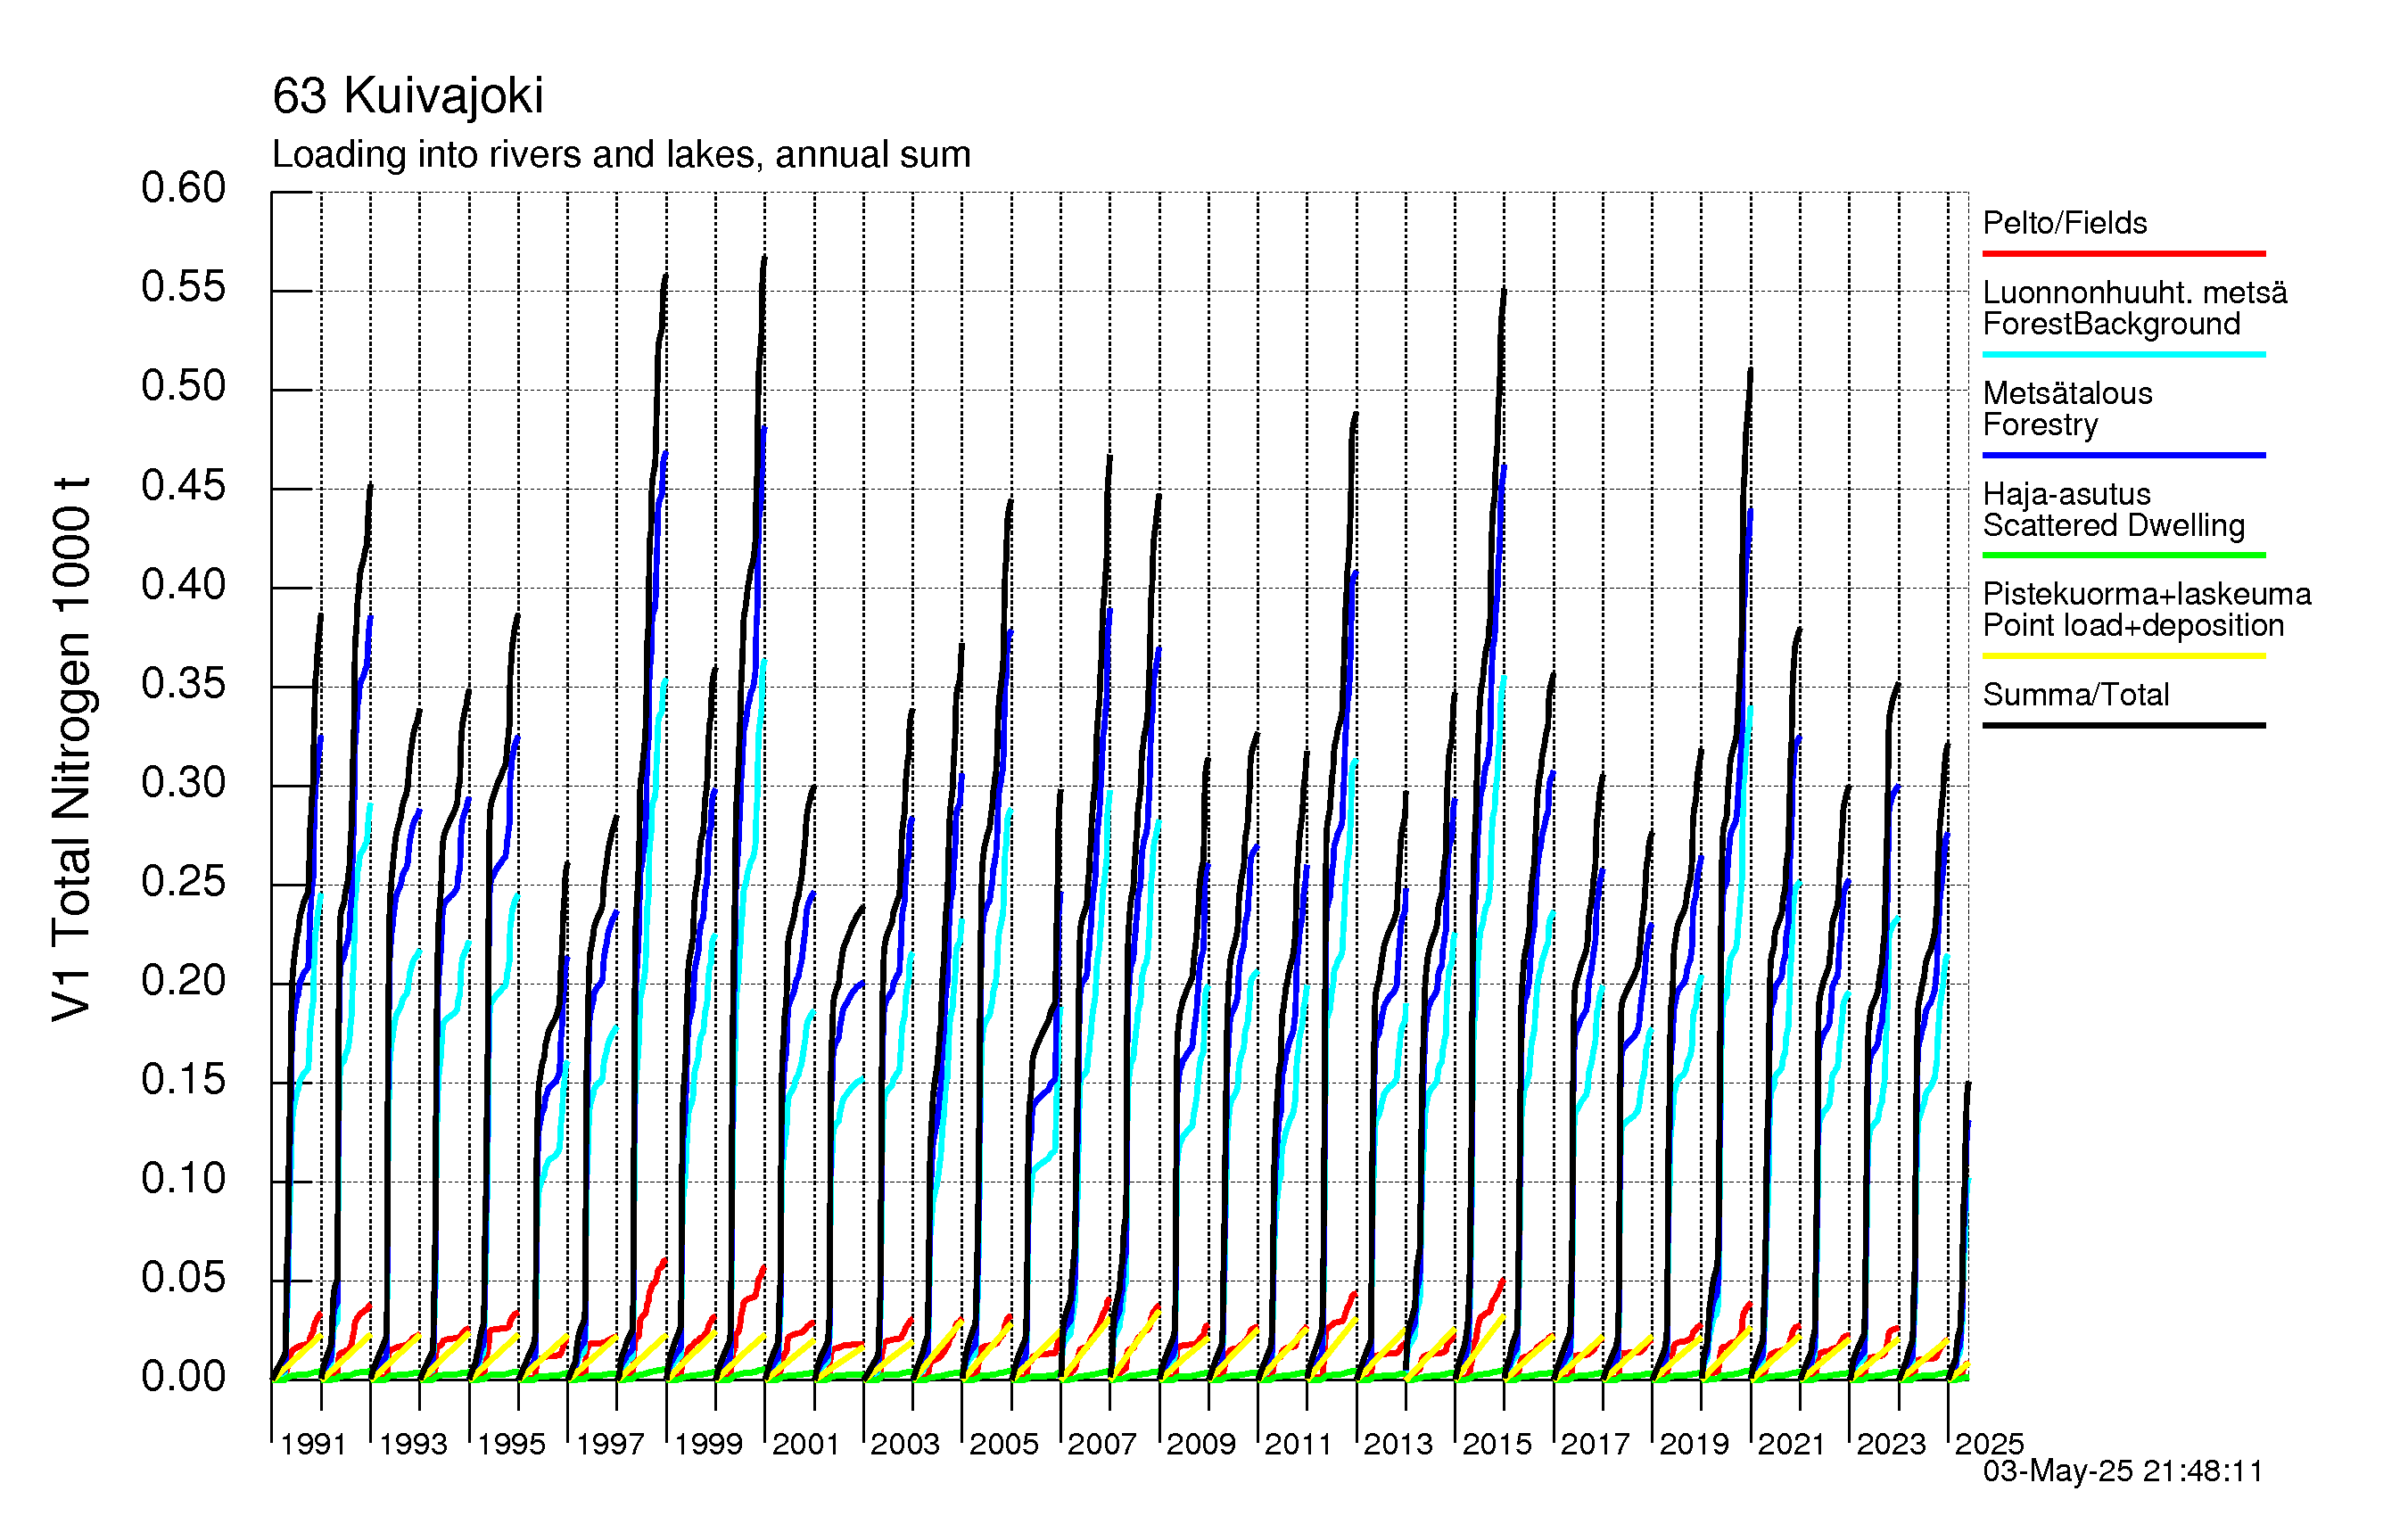2408x1516 pixels.
Task: Click y-axis value 0.35
Action: (x=183, y=684)
